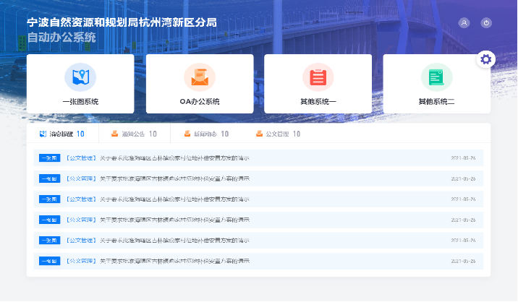Select the 消息提醒 tab
Image resolution: width=518 pixels, height=302 pixels.
[x=61, y=134]
